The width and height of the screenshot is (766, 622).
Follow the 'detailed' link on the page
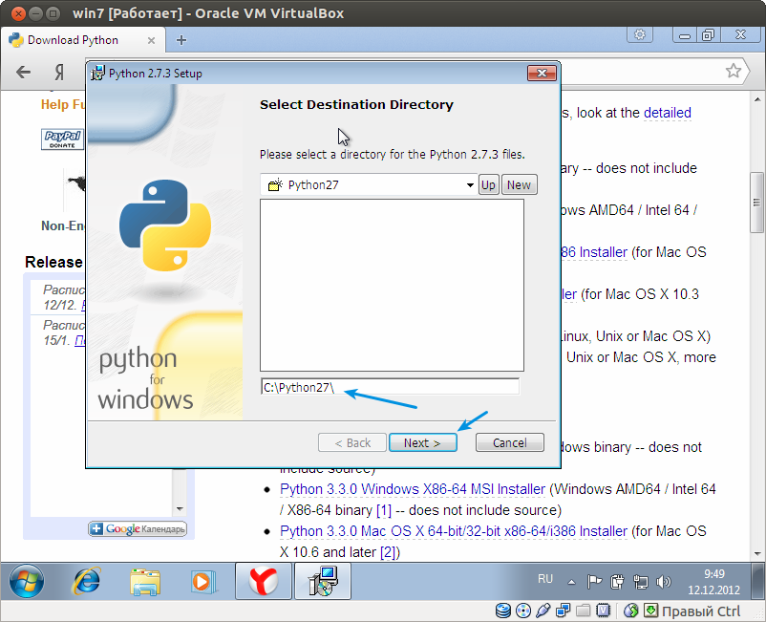point(668,113)
